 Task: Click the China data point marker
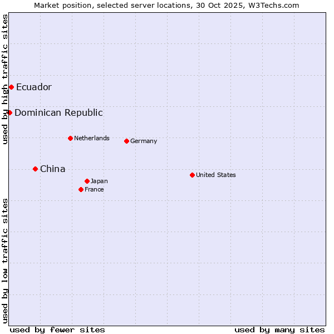tap(35, 169)
